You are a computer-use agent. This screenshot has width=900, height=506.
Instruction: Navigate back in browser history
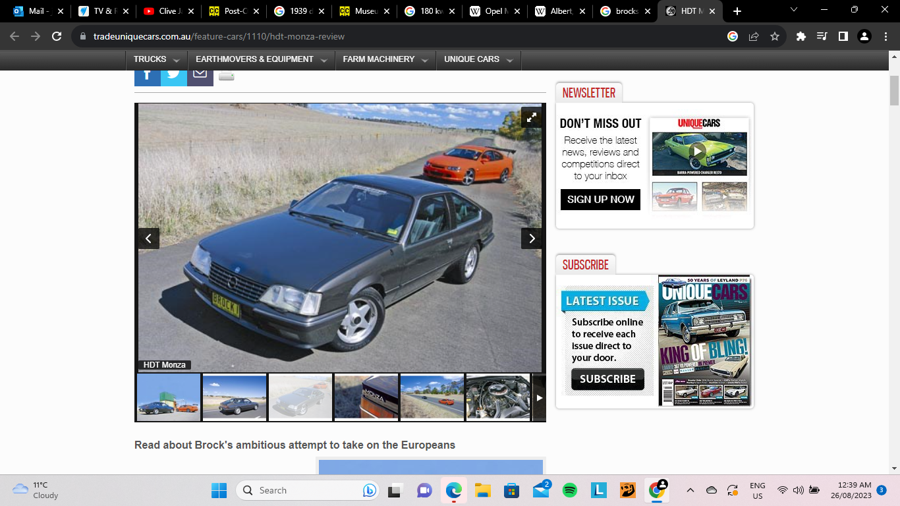14,36
